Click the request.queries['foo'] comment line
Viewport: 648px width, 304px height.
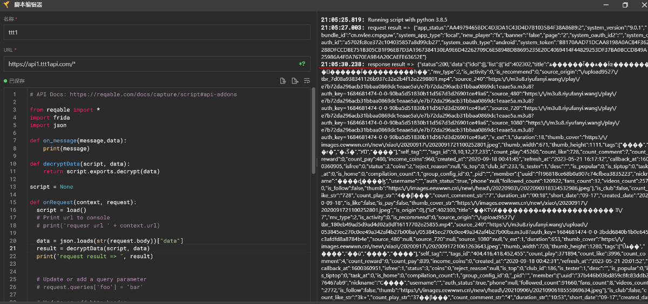(90, 287)
